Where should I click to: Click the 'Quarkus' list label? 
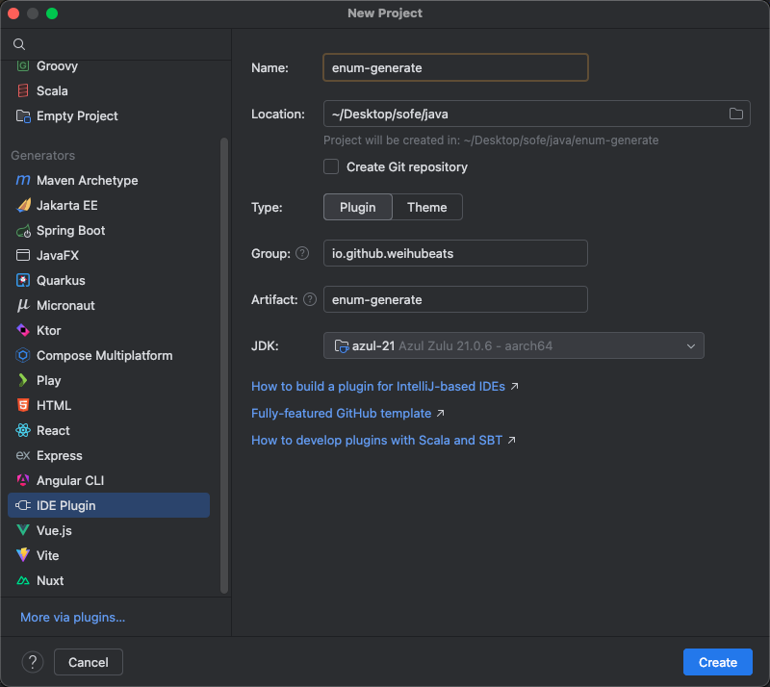click(x=61, y=280)
